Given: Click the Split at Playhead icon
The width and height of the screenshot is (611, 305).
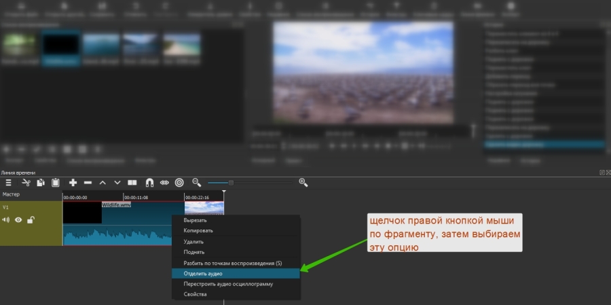Looking at the screenshot, I should [x=132, y=183].
